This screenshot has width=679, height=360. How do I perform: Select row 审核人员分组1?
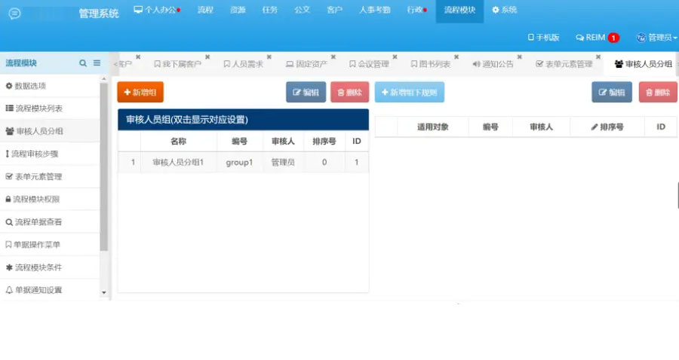(244, 163)
